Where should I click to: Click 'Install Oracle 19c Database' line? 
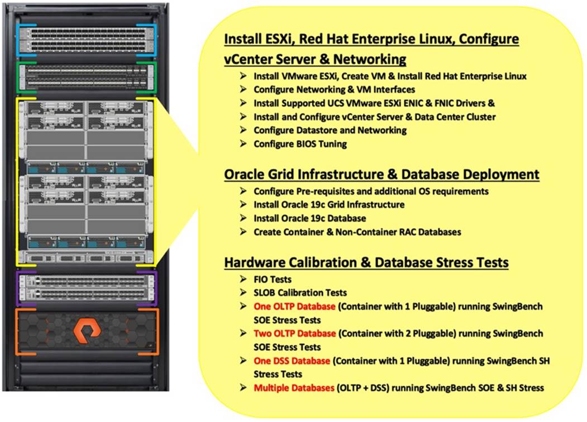click(310, 218)
